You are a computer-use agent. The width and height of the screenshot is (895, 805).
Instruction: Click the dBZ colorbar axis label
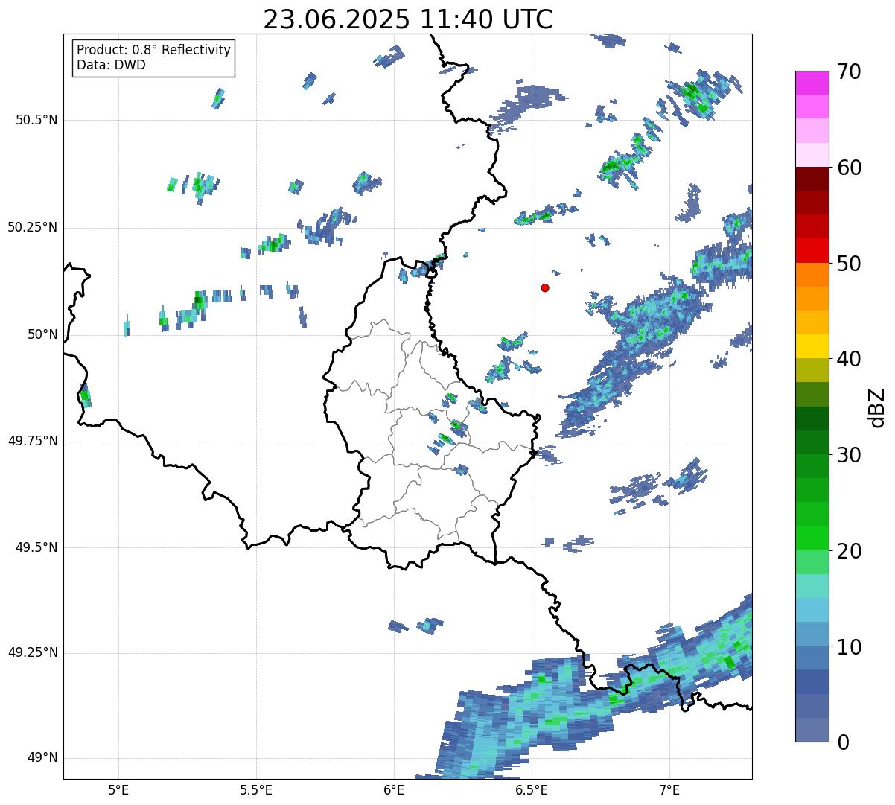tap(876, 407)
